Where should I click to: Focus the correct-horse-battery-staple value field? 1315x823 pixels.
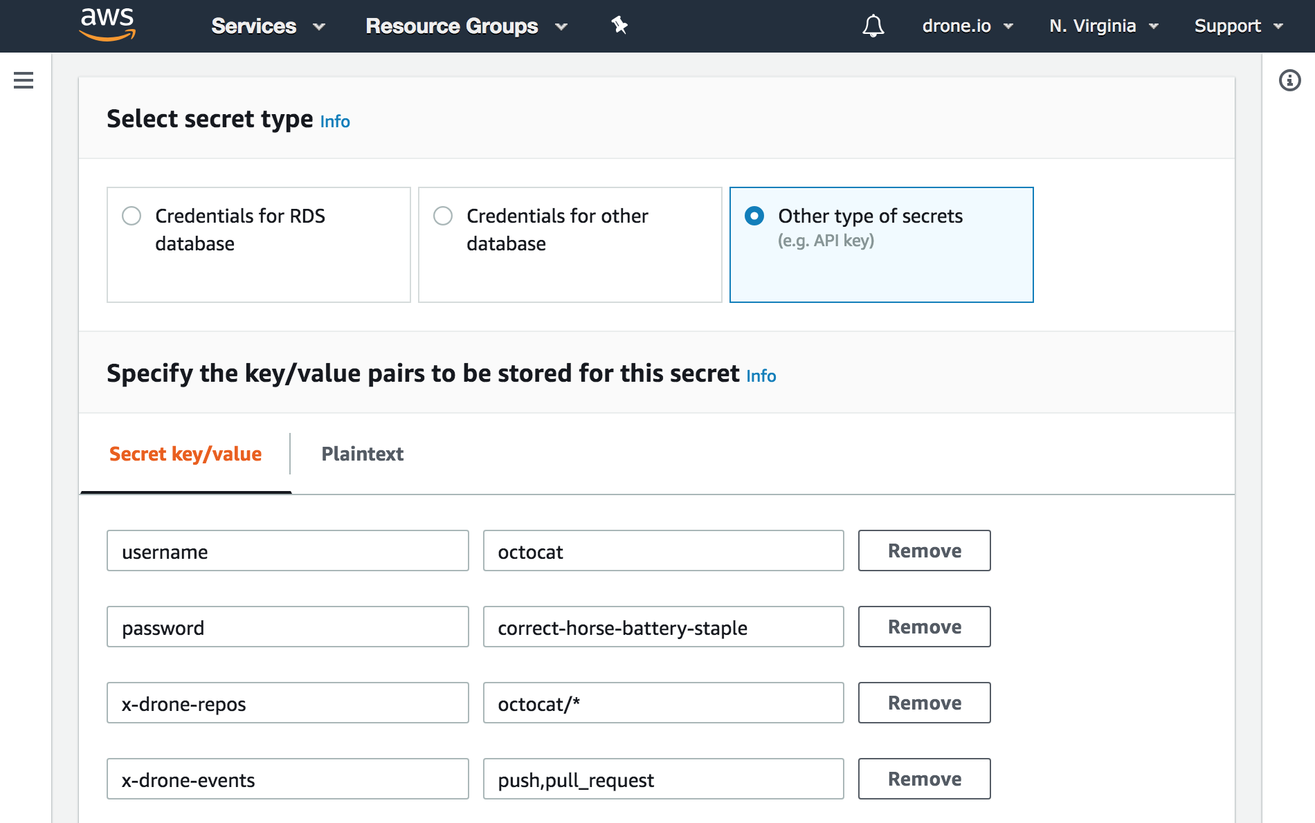[x=664, y=627]
